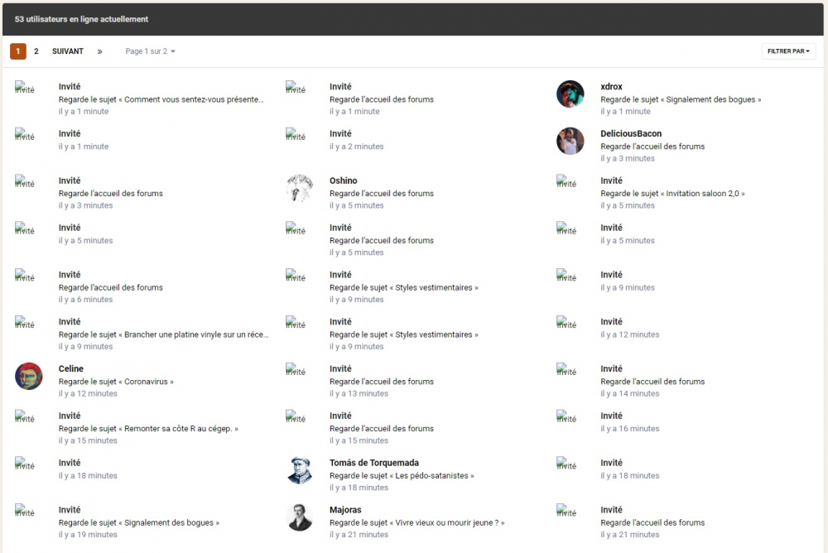Jump to last page double-chevron

pos(99,51)
